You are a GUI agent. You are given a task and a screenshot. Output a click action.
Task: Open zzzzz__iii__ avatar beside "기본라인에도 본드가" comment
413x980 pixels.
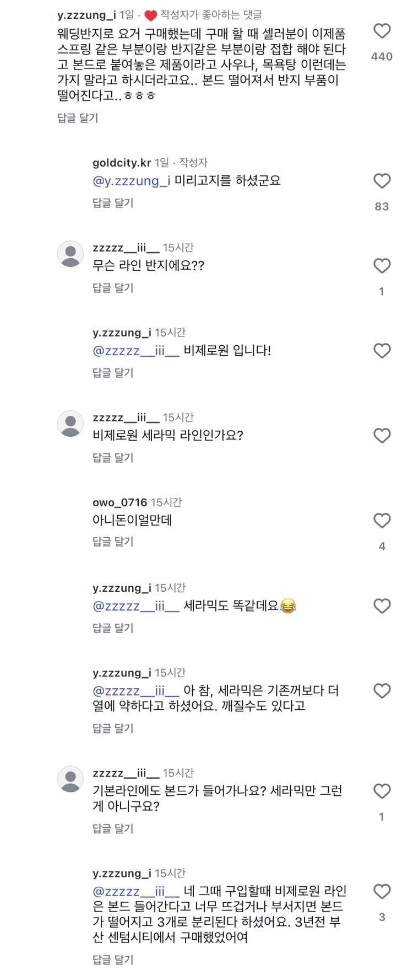coord(70,780)
